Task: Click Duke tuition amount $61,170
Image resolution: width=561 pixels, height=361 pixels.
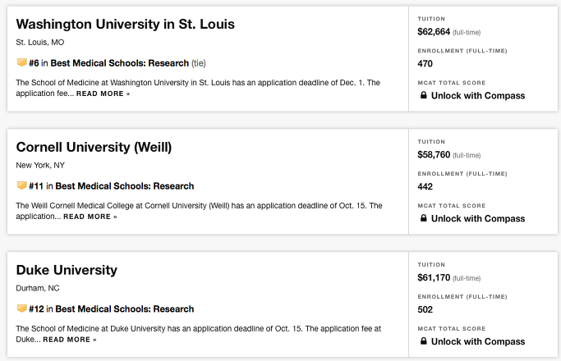Action: (434, 277)
